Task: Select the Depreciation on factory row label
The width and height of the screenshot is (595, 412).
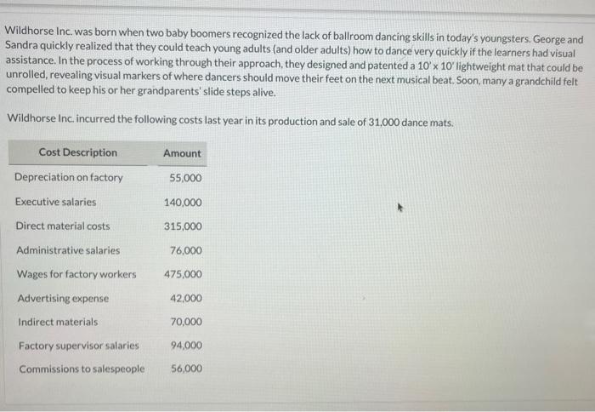Action: point(69,178)
